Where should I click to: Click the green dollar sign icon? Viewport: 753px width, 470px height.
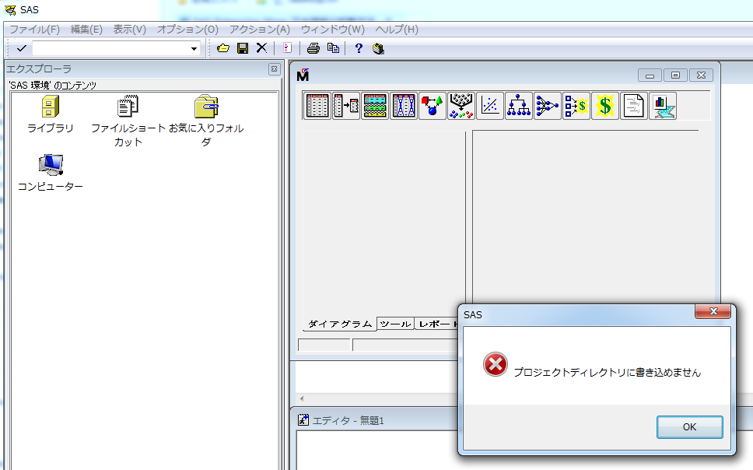pos(605,106)
